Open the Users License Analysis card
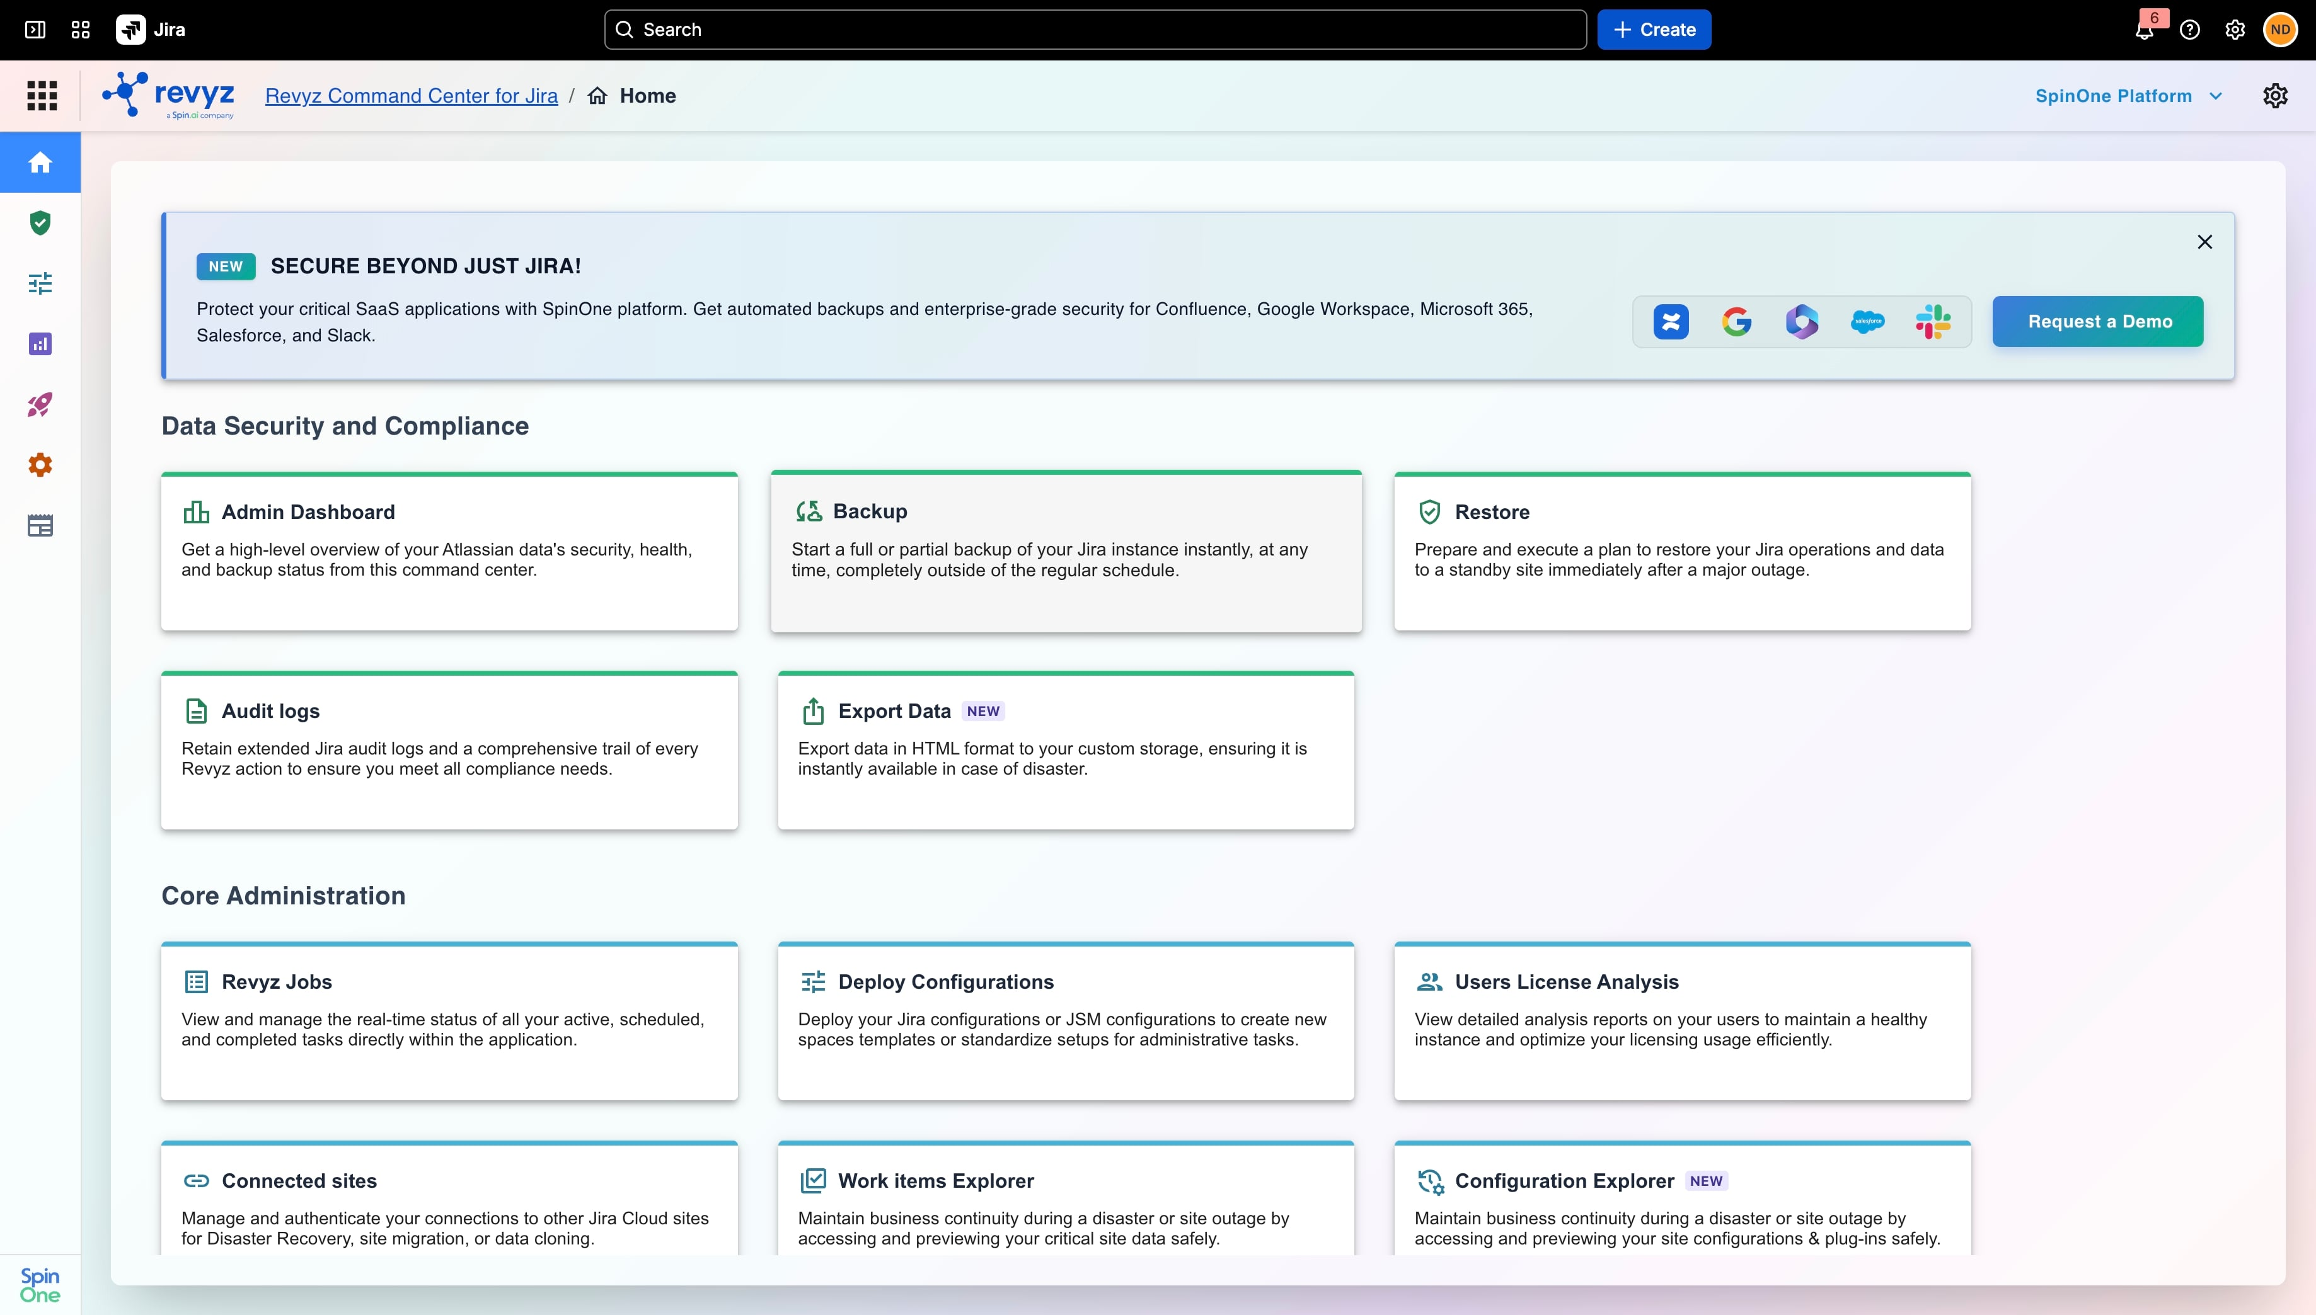The height and width of the screenshot is (1315, 2316). click(x=1683, y=1022)
